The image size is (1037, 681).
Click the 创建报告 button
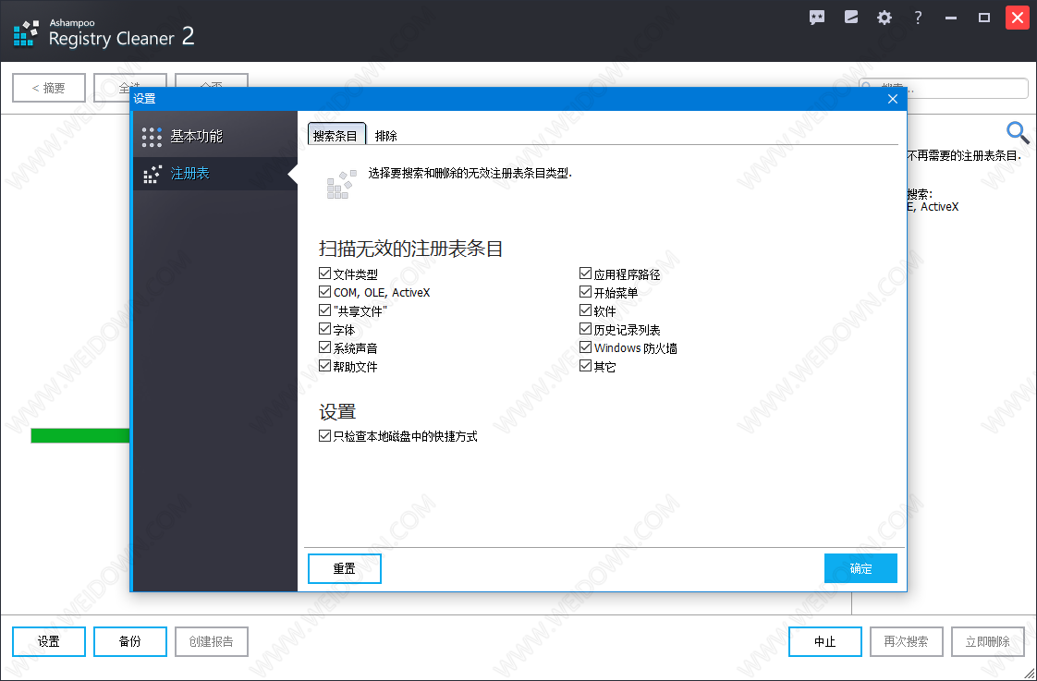[x=212, y=641]
